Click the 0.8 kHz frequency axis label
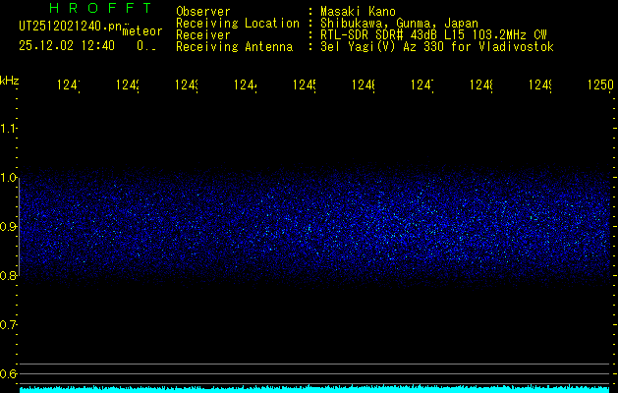The height and width of the screenshot is (393, 618). pyautogui.click(x=9, y=276)
